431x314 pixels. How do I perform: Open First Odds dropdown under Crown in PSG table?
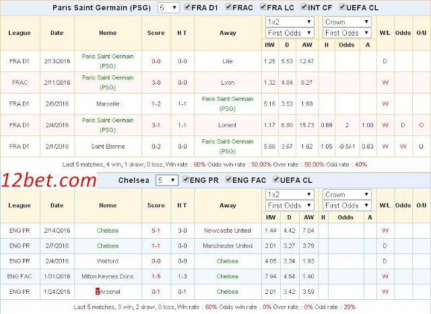(347, 33)
